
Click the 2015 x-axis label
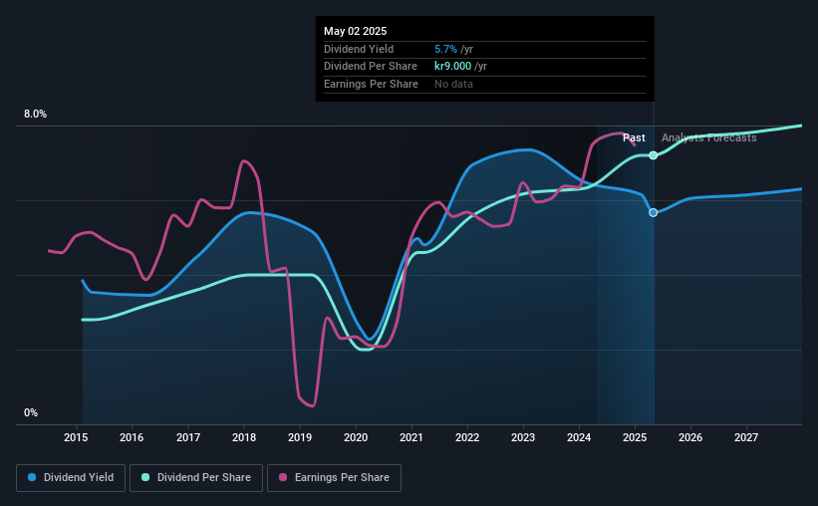point(76,437)
